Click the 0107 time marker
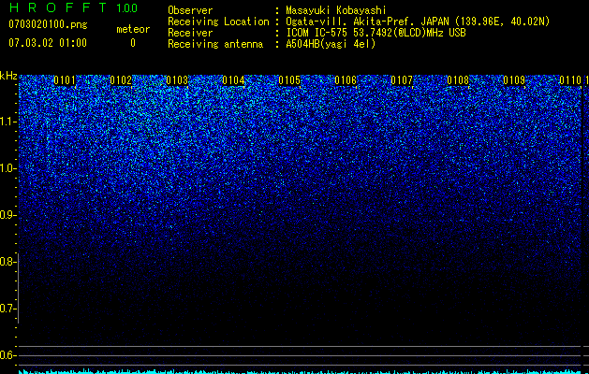589x374 pixels. pyautogui.click(x=402, y=80)
